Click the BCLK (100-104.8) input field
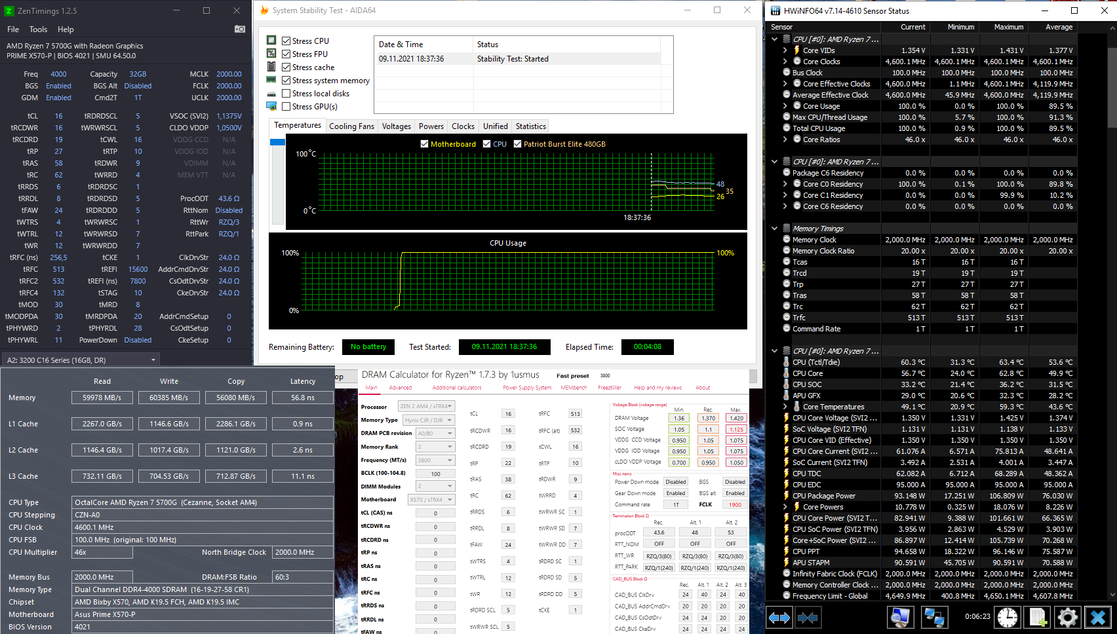 point(435,474)
